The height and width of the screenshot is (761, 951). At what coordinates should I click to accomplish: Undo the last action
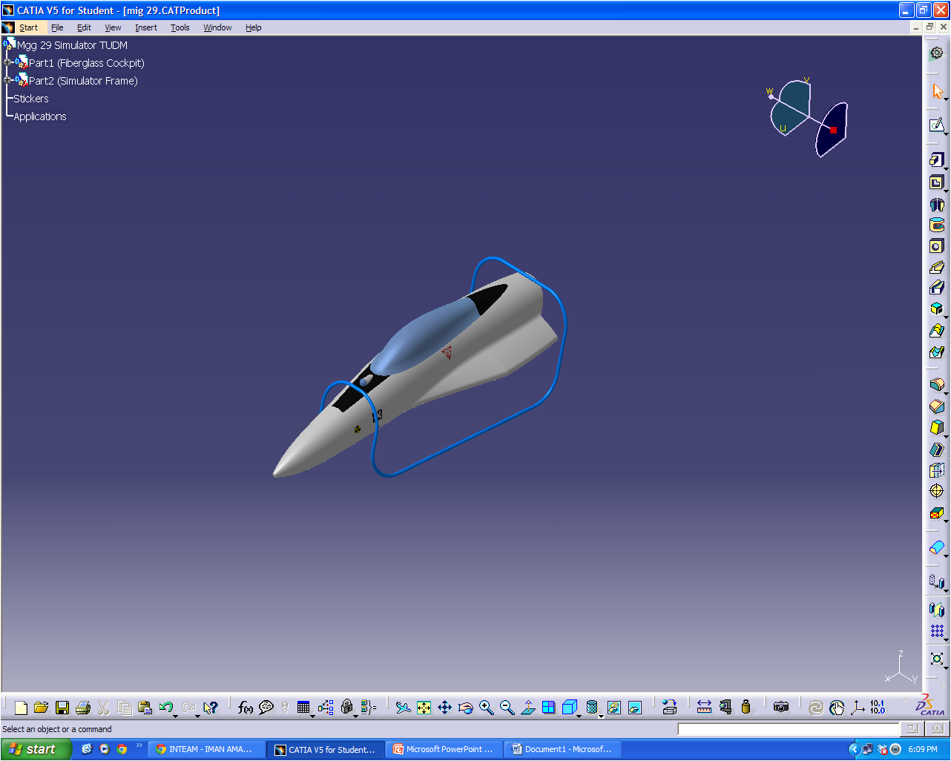tap(165, 708)
